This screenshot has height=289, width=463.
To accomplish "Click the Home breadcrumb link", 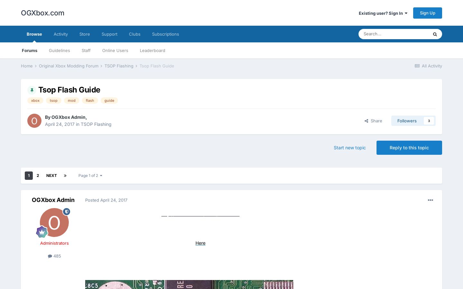I will (27, 66).
